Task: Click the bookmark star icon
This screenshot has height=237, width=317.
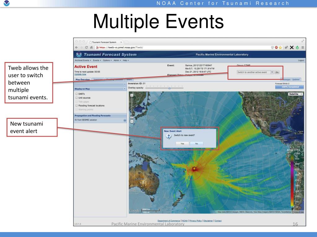Action: [280, 48]
